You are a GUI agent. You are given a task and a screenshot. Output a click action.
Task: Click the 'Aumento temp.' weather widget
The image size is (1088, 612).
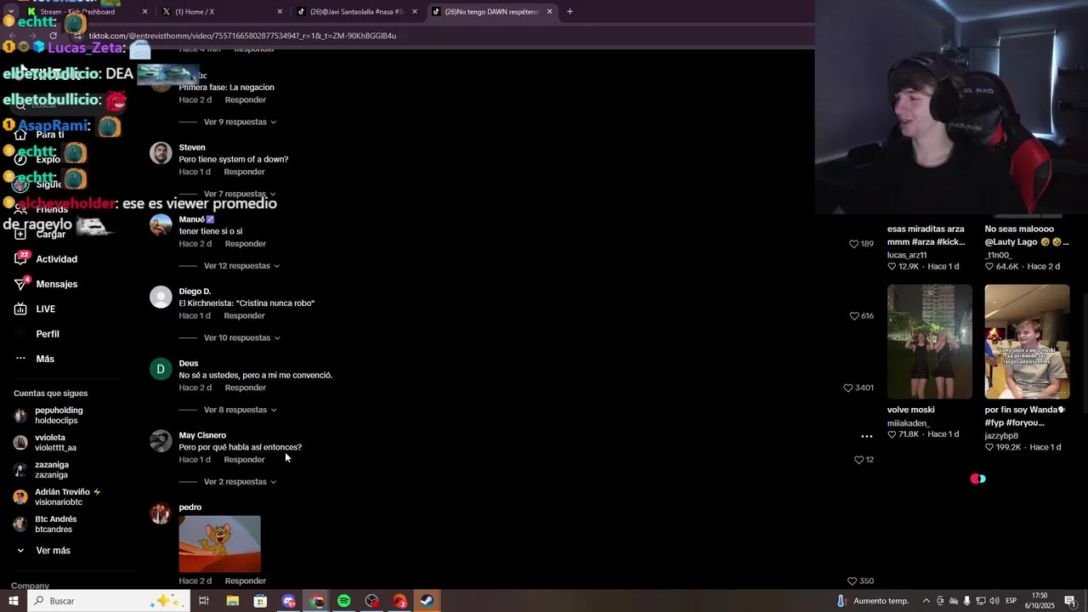pos(873,601)
